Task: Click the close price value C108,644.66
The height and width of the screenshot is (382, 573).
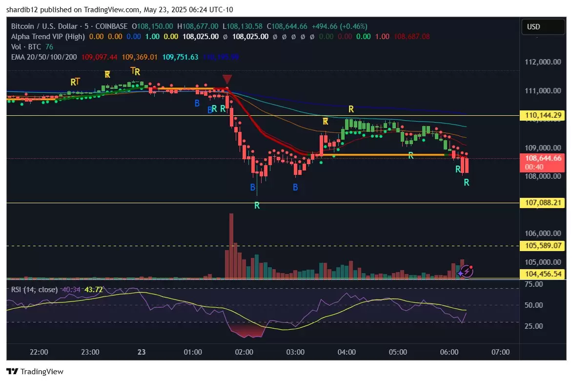Action: coord(287,26)
